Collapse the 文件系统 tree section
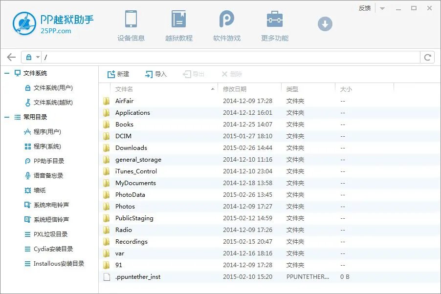 tap(6, 73)
